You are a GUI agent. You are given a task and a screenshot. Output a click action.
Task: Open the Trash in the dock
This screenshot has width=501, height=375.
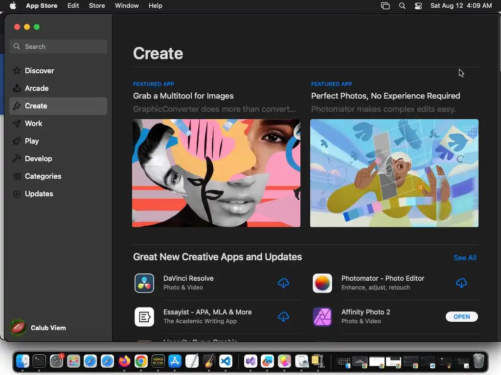(478, 361)
